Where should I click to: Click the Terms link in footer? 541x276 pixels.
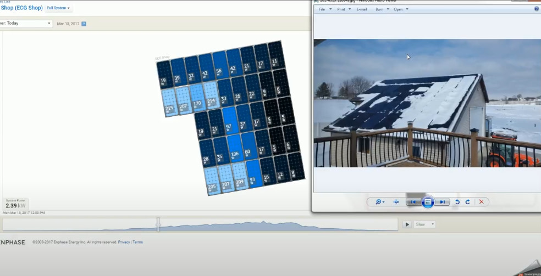pyautogui.click(x=137, y=243)
